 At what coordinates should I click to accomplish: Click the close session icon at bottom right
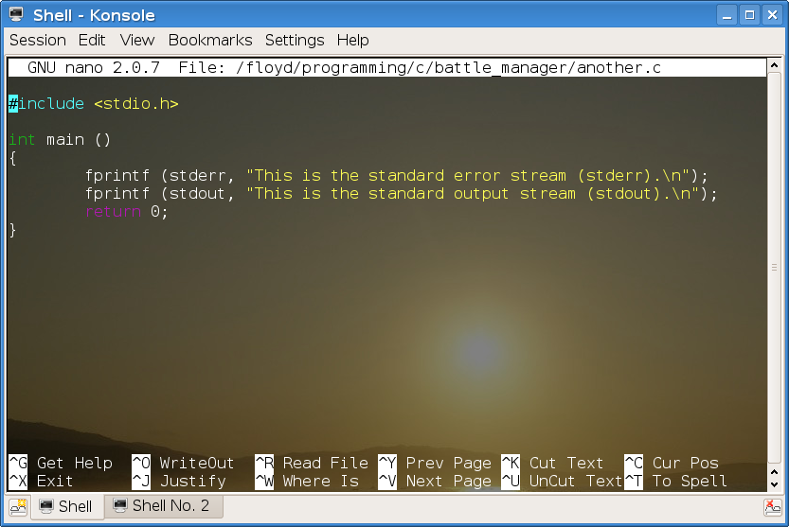[x=772, y=507]
